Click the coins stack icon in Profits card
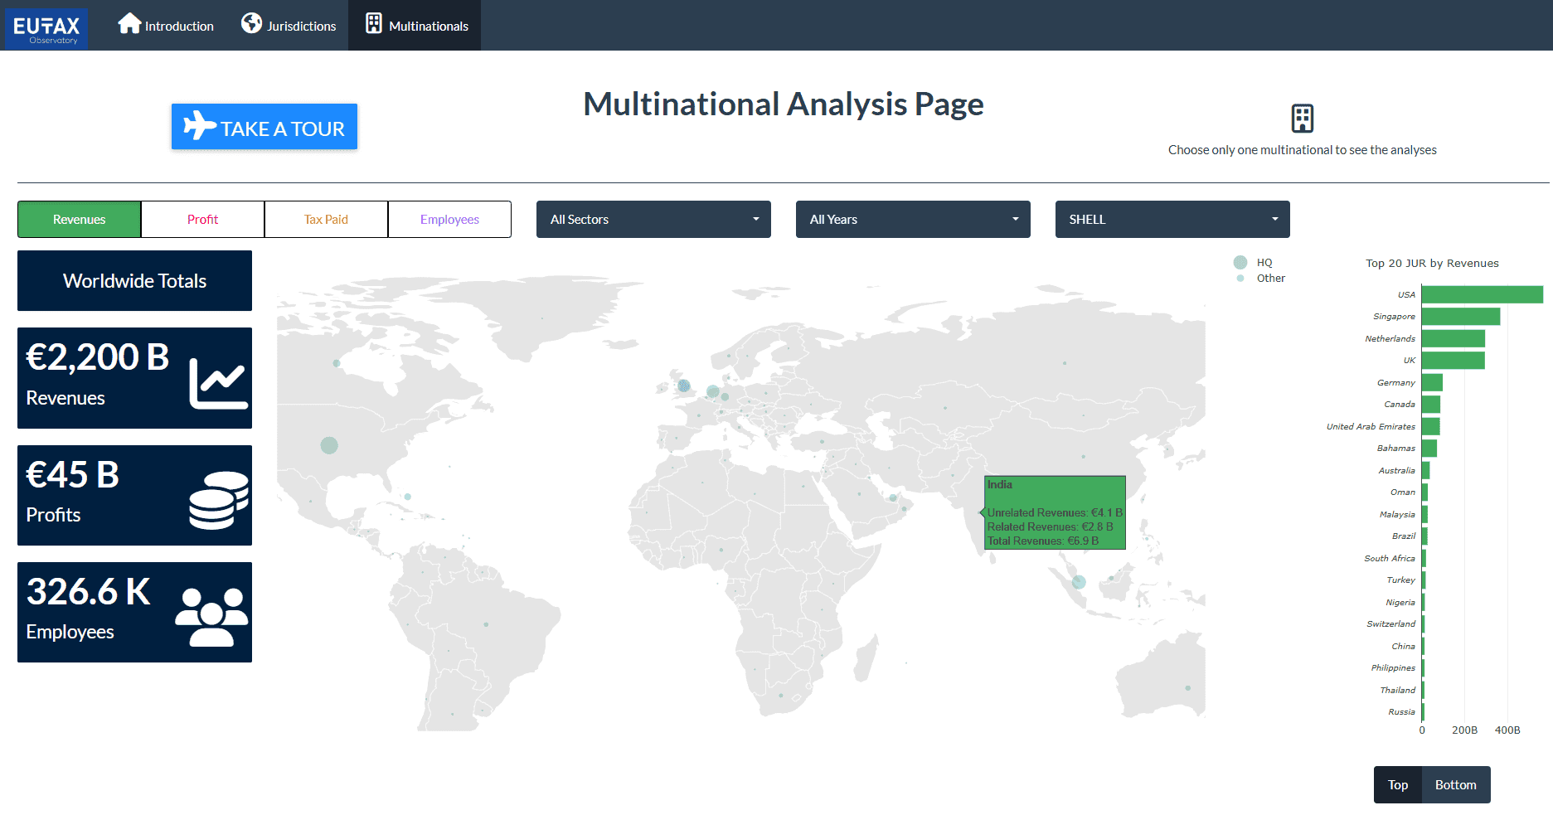This screenshot has height=815, width=1553. pos(218,500)
